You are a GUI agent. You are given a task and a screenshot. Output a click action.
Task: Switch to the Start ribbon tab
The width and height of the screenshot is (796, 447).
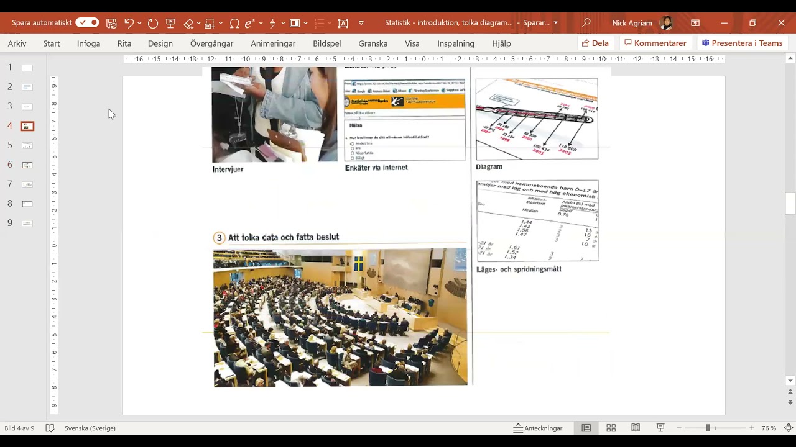[52, 43]
